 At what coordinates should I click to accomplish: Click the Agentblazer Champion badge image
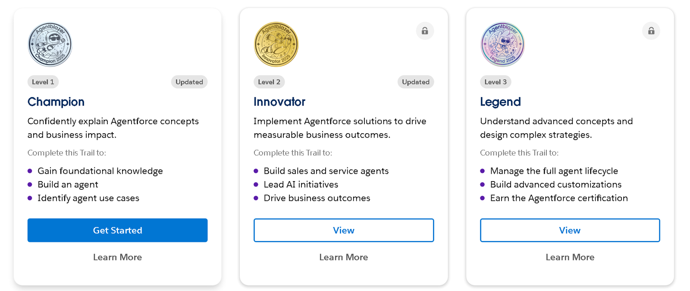pos(50,44)
